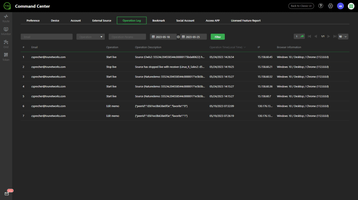Open the Licensed Feature Report tab
This screenshot has width=358, height=200.
pos(245,21)
